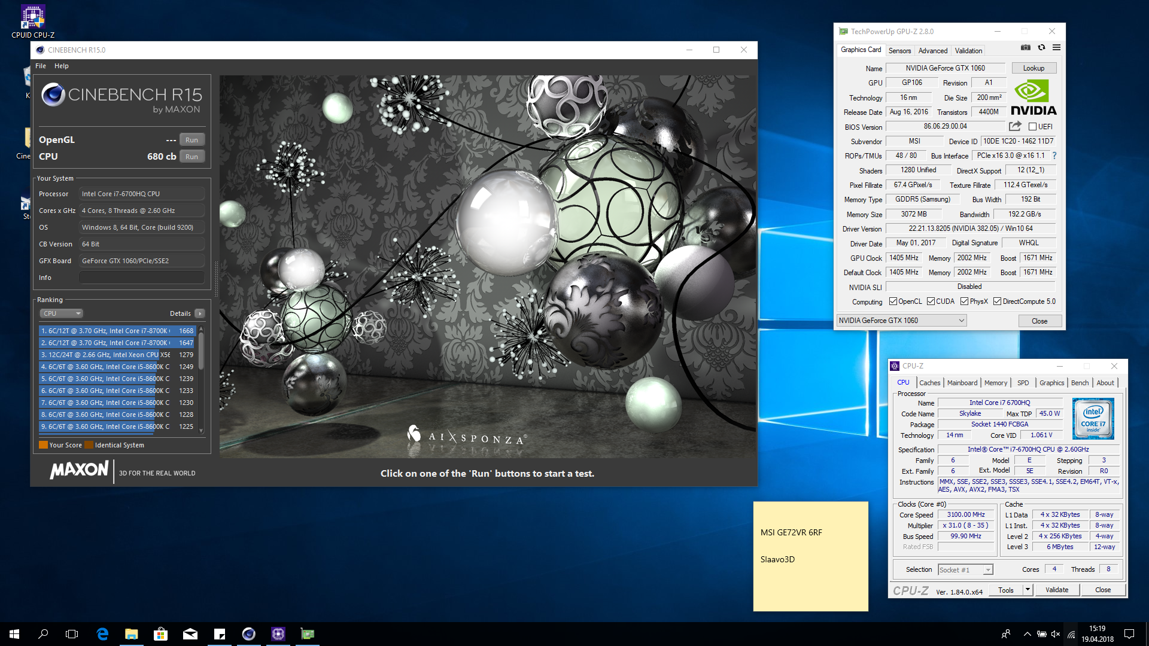Click the Identical System color swatch
The image size is (1149, 646).
(89, 445)
